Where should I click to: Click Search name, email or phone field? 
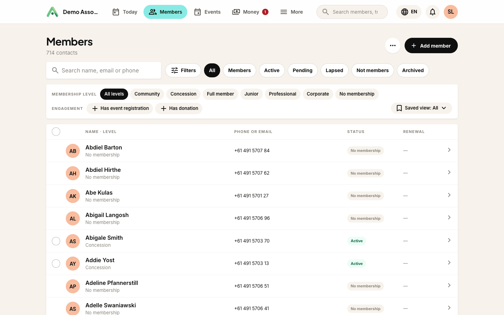click(104, 70)
